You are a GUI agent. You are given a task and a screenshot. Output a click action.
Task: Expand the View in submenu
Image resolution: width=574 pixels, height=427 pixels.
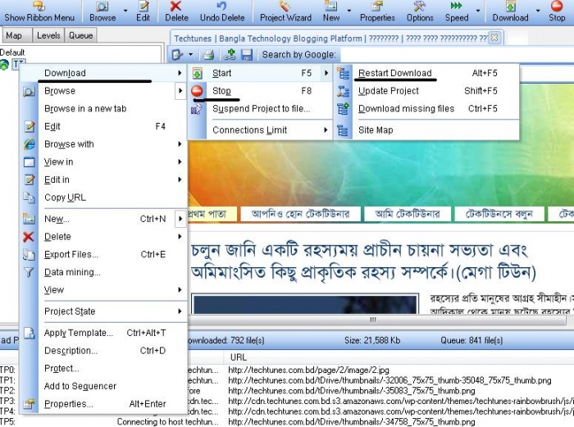(180, 161)
